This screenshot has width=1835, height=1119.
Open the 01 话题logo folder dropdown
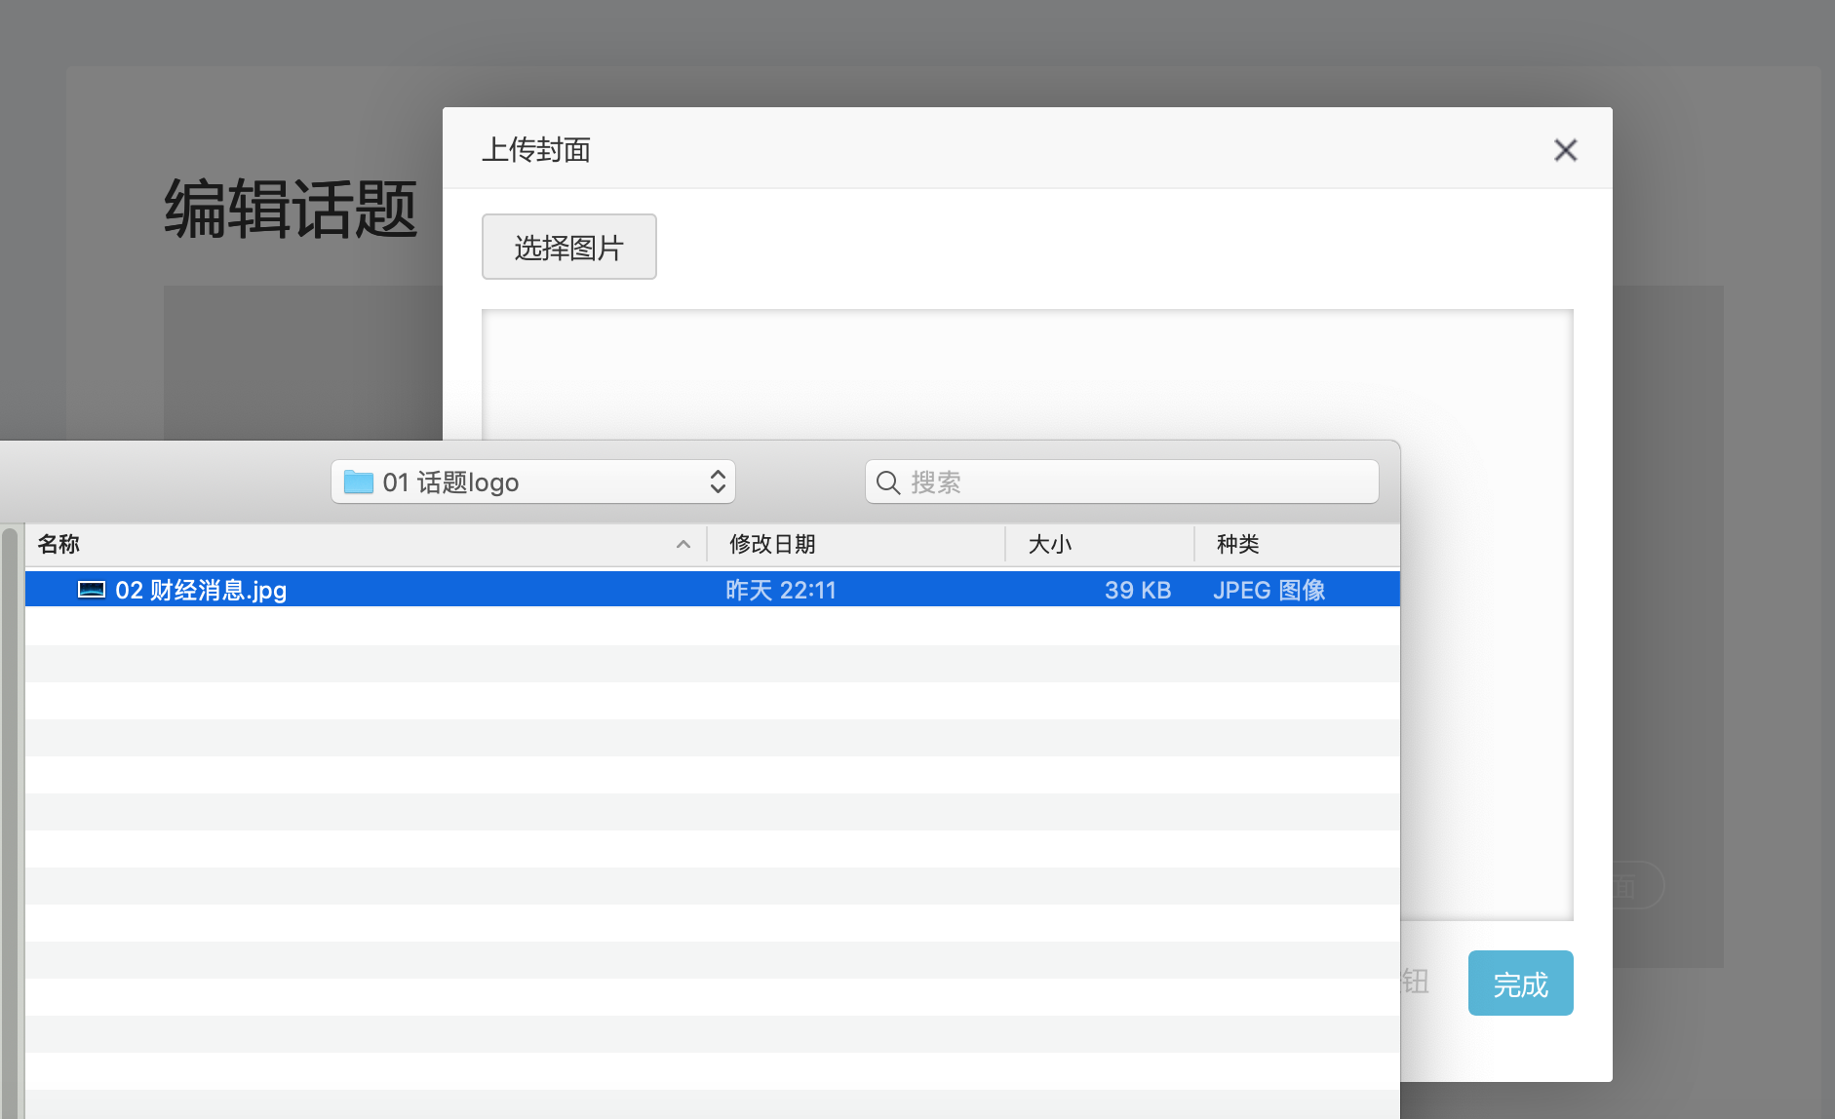coord(532,482)
